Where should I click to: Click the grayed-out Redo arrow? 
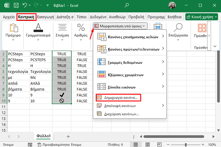[36, 5]
